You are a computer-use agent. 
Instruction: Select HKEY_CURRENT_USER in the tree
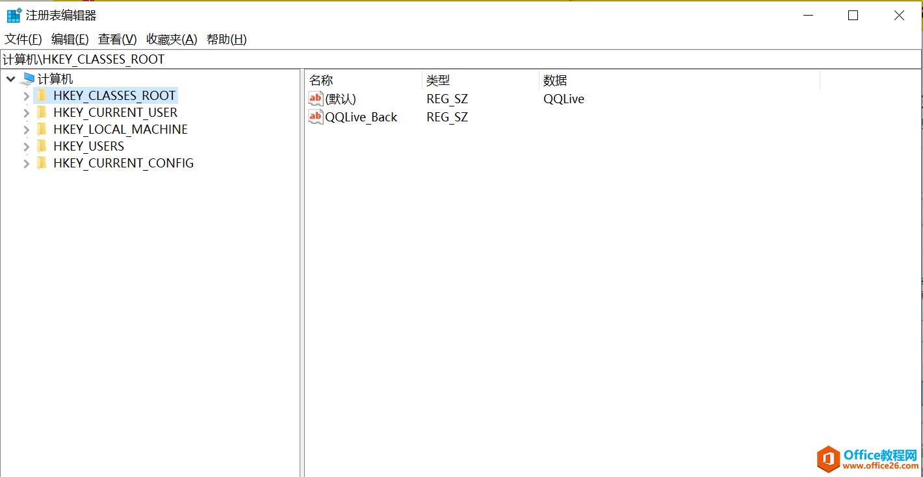coord(116,112)
